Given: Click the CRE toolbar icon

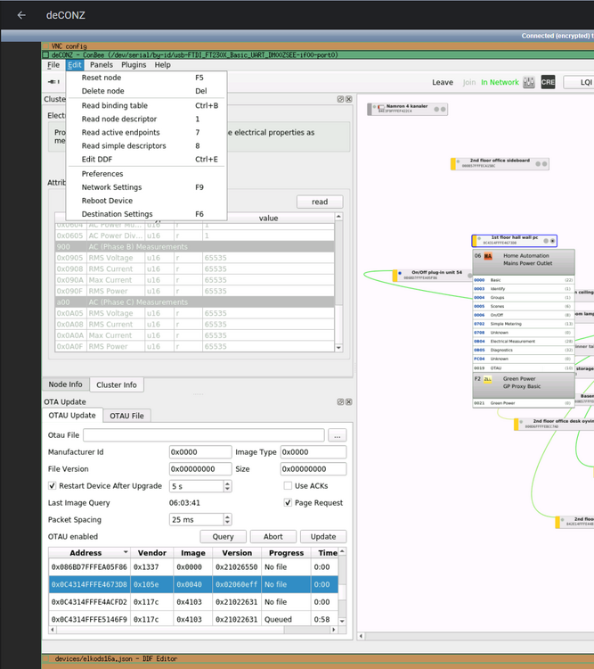Looking at the screenshot, I should (548, 82).
